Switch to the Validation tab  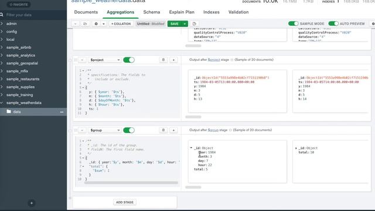point(238,12)
